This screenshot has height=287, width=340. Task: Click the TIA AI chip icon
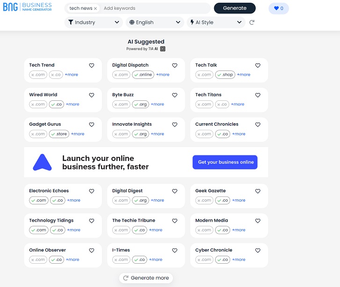(163, 49)
